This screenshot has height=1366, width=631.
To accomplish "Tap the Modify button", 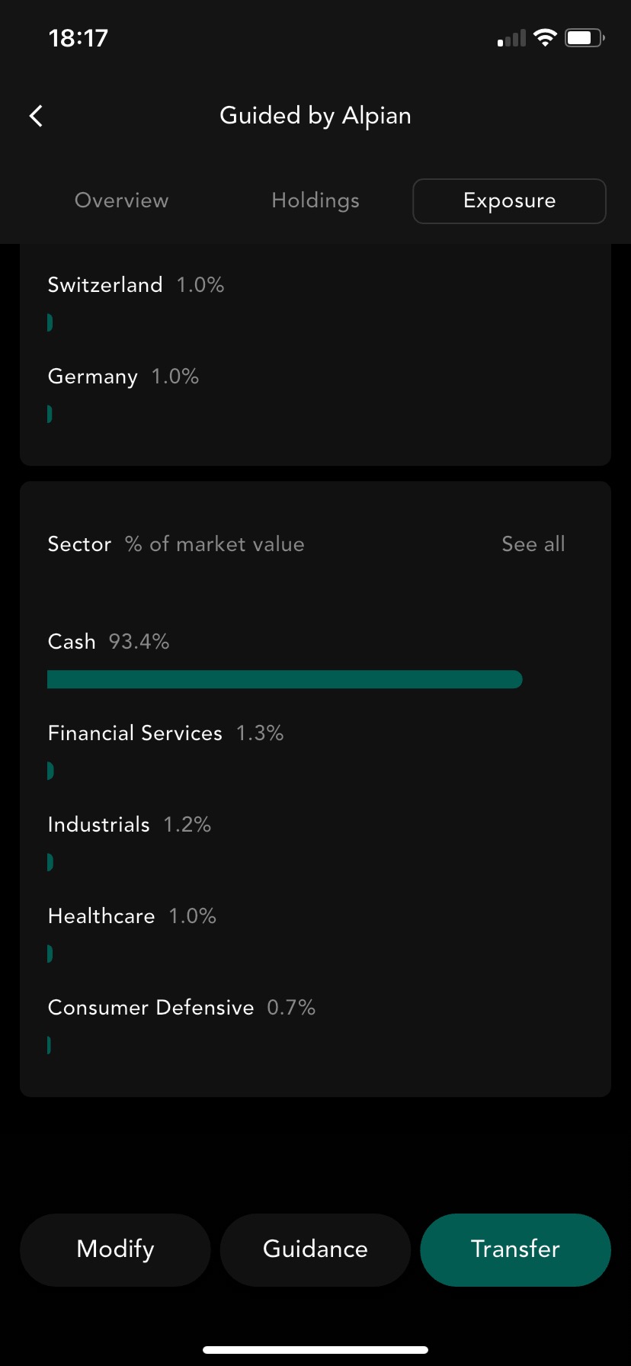I will [115, 1249].
